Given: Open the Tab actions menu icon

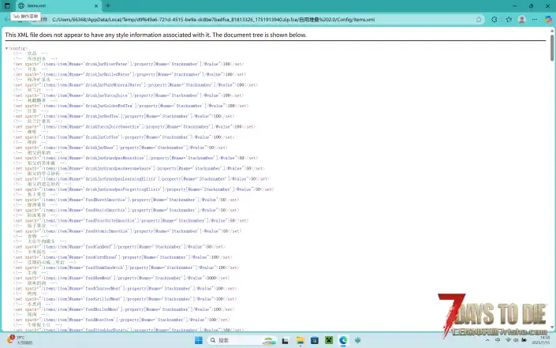Looking at the screenshot, I should (x=7, y=6).
